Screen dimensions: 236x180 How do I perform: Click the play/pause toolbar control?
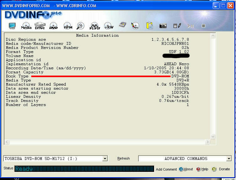[x=190, y=26]
